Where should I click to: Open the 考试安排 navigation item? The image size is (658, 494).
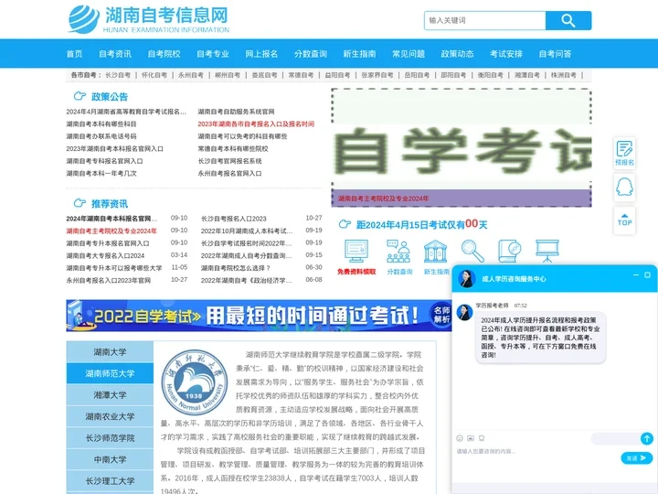point(506,54)
